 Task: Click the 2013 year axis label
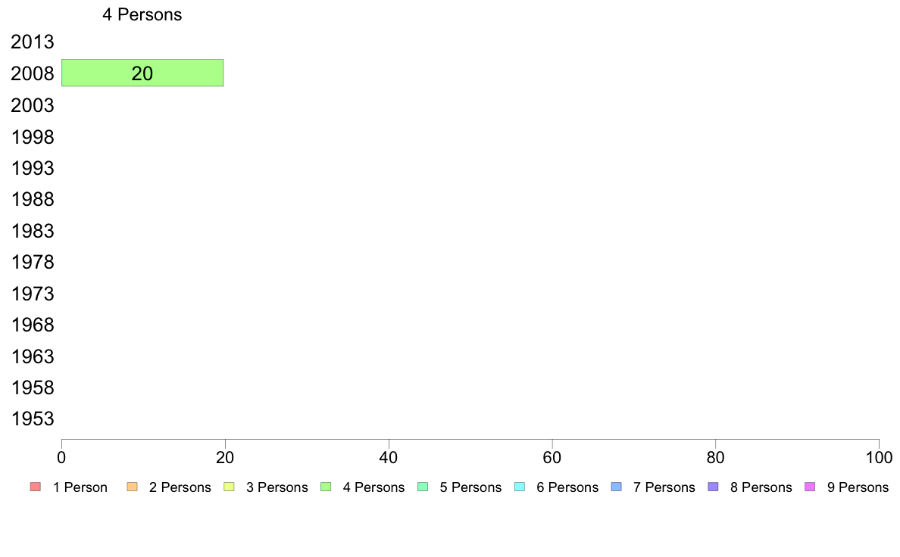click(33, 42)
